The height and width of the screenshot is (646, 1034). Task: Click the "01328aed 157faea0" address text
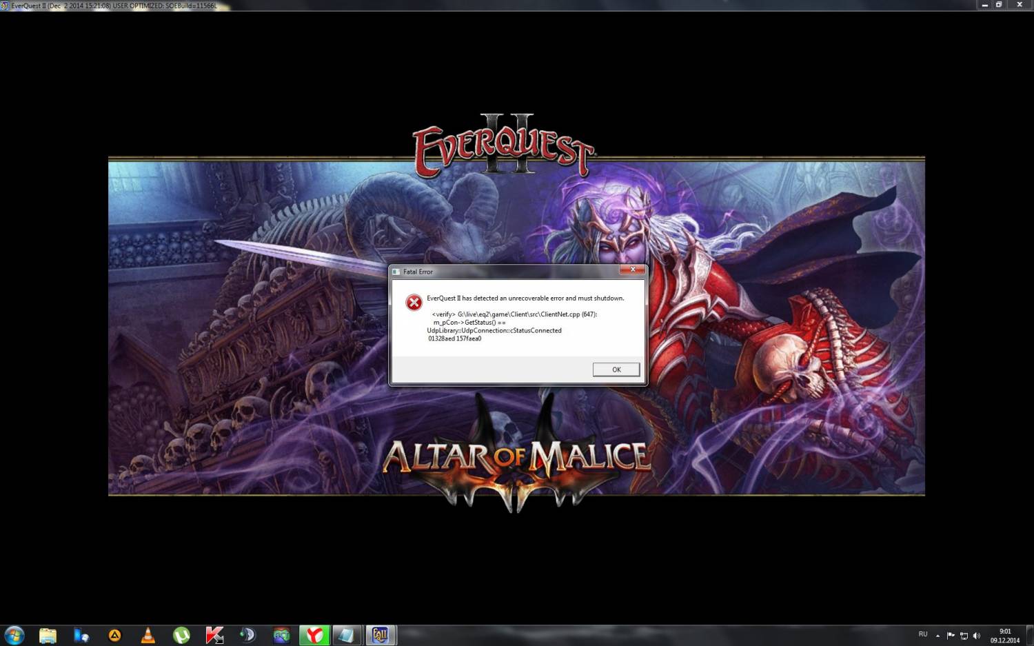click(455, 339)
